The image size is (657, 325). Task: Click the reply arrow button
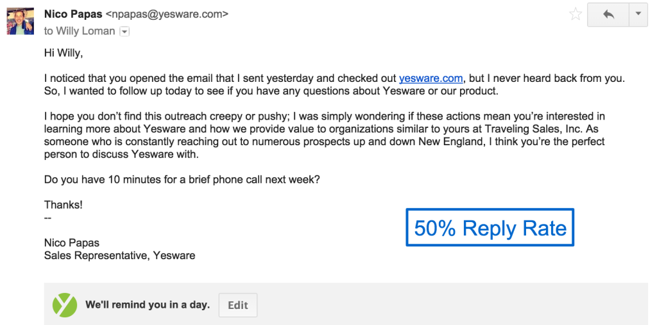coord(608,15)
